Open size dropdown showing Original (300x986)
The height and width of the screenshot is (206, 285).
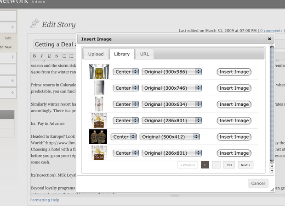click(172, 72)
